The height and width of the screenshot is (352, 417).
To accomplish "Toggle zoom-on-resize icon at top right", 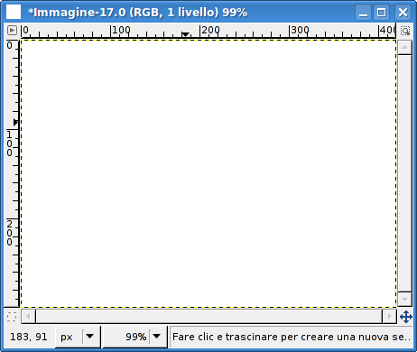I will click(405, 31).
